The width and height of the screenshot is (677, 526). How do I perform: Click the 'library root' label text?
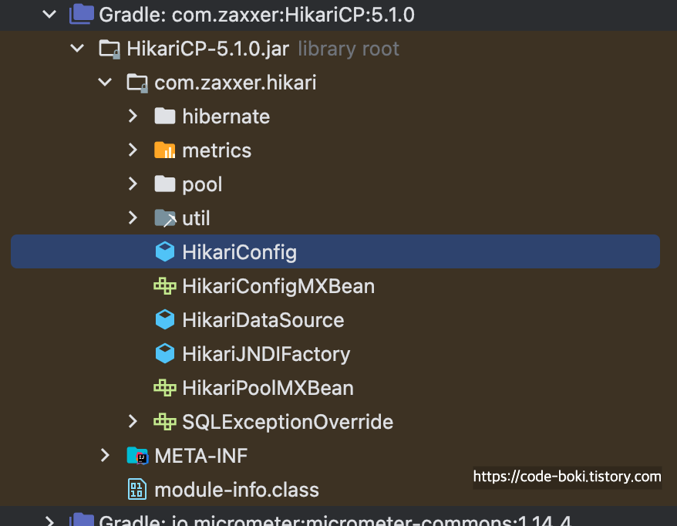pos(349,49)
